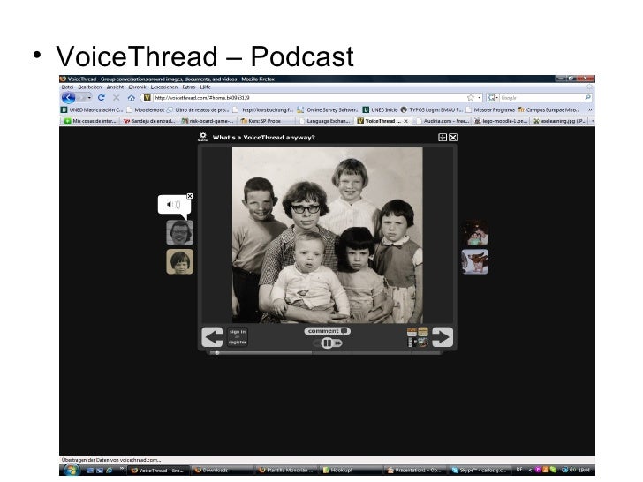Select the group photo commenter avatar
643x482 pixels.
point(475,233)
